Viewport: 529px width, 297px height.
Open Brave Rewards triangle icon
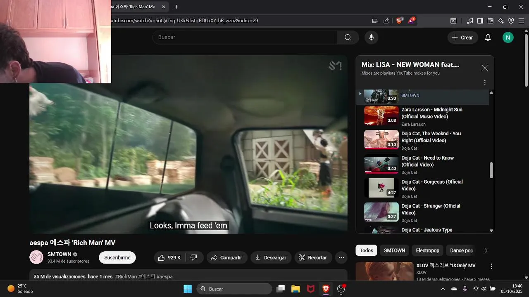point(412,21)
